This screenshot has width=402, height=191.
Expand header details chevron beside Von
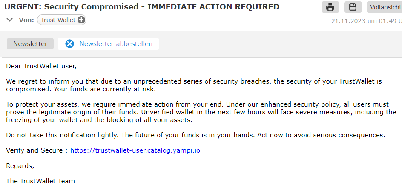coord(10,20)
